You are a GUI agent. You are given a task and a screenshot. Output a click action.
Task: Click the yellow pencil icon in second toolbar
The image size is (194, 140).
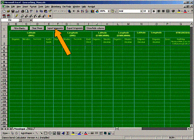tap(17, 16)
